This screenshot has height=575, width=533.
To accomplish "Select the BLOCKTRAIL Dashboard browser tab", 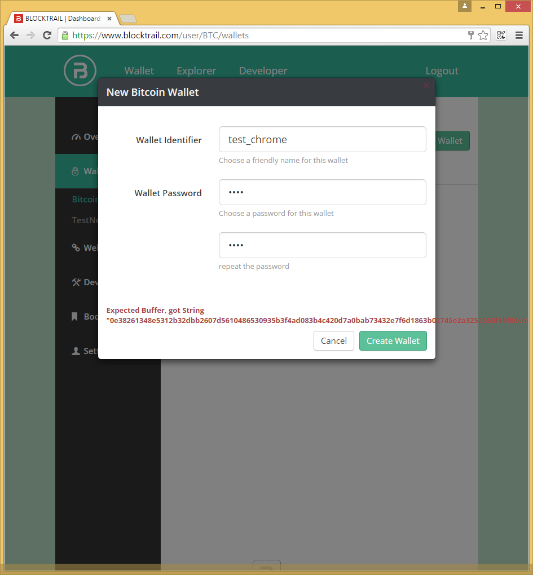I will coord(63,19).
